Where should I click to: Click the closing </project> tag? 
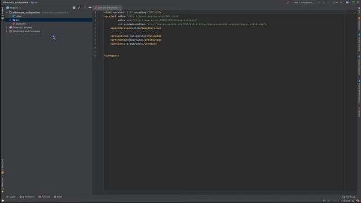pos(112,56)
